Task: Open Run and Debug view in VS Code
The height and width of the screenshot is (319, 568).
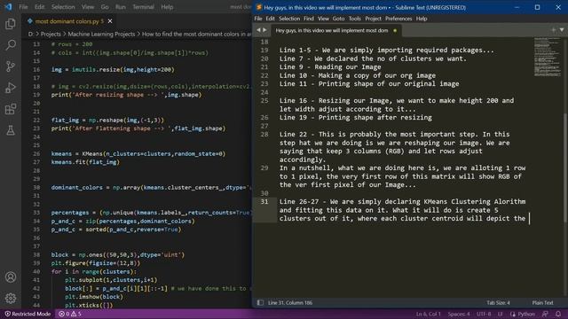Action: [x=11, y=88]
